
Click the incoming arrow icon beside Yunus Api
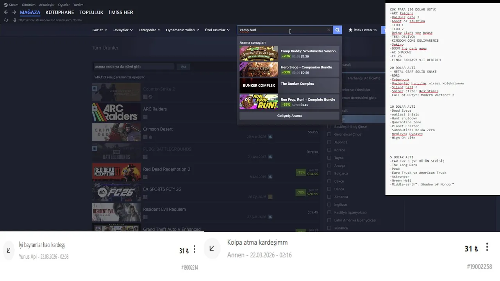tap(8, 251)
